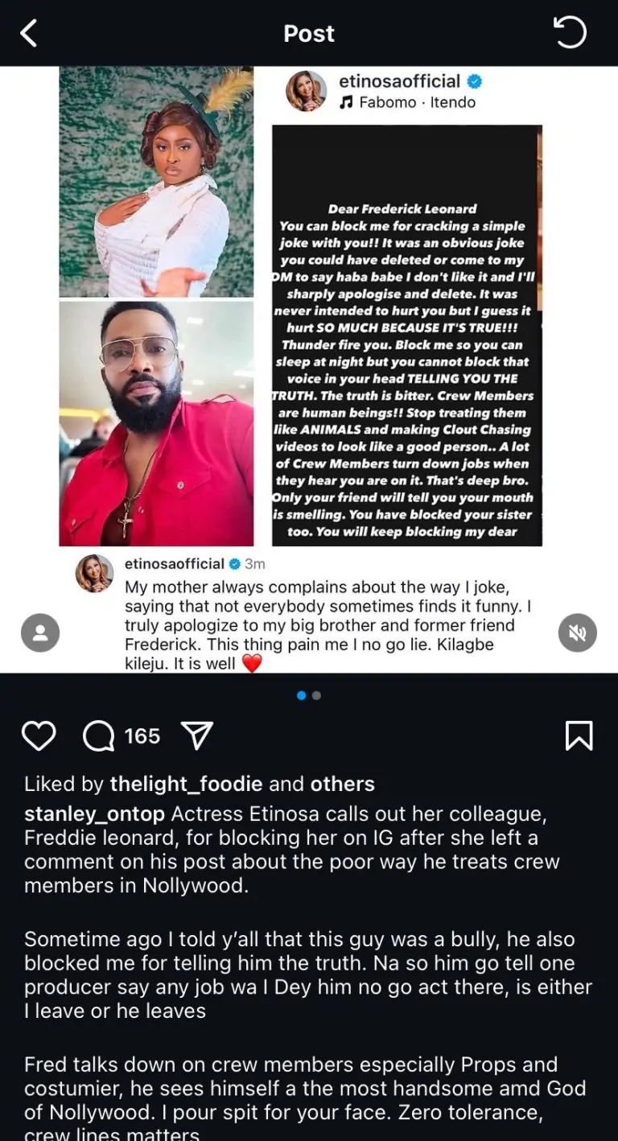Open comments via speech bubble icon

point(99,735)
